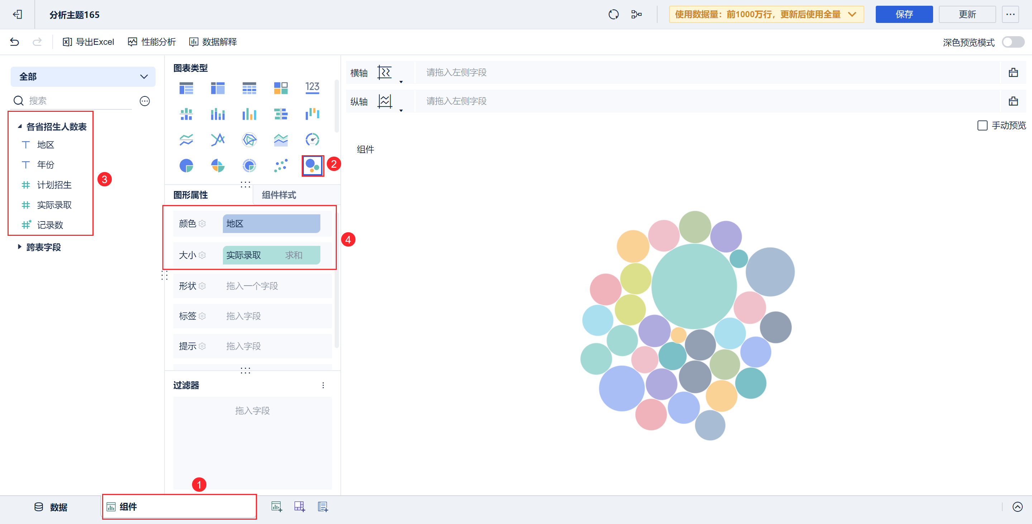
Task: Expand the 跨表字段 tree node
Action: 20,247
